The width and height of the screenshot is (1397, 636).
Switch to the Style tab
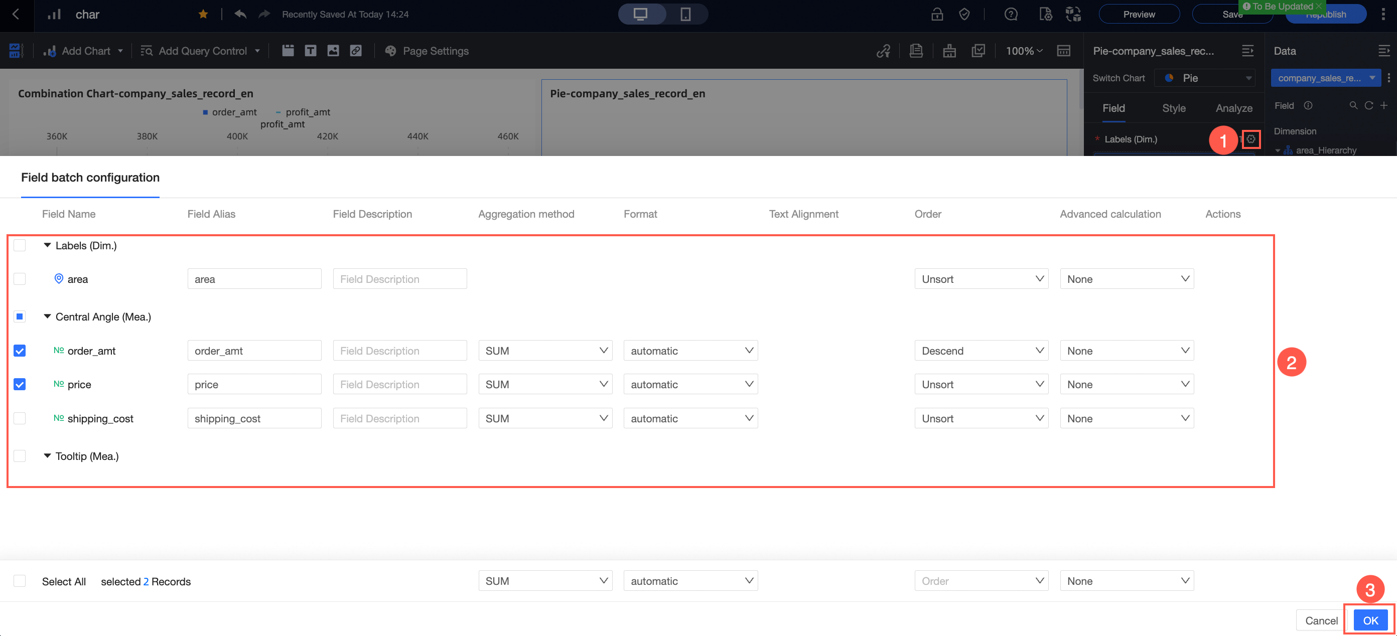coord(1174,108)
